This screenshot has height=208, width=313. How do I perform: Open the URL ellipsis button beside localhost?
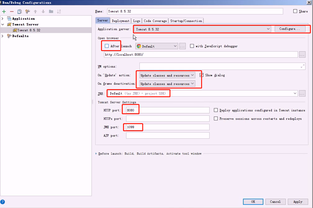(302, 54)
